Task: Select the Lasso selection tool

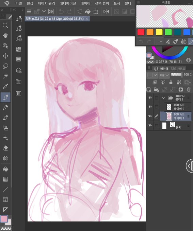Action: click(5, 66)
